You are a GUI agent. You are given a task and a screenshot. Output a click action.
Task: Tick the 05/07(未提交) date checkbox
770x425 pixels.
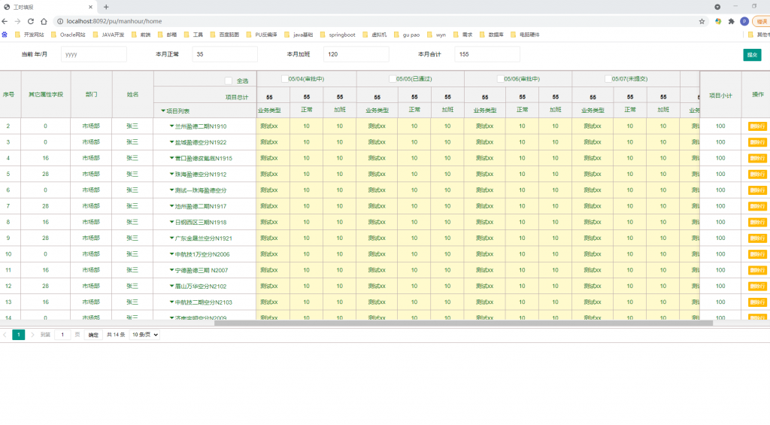tap(608, 78)
